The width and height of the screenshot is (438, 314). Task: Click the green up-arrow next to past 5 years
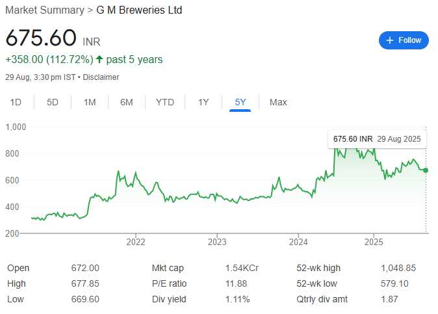pos(99,59)
